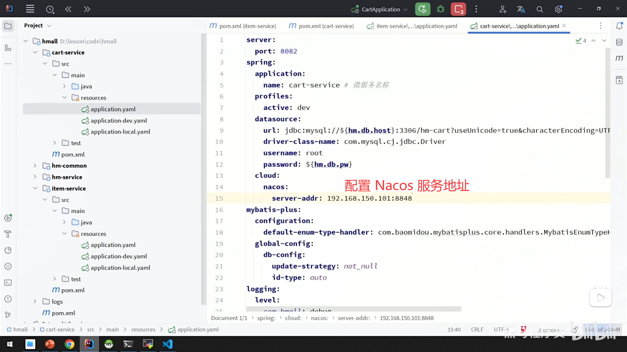Viewport: 627px width, 352px height.
Task: Toggle the Project tool window folder icon
Action: tap(8, 26)
